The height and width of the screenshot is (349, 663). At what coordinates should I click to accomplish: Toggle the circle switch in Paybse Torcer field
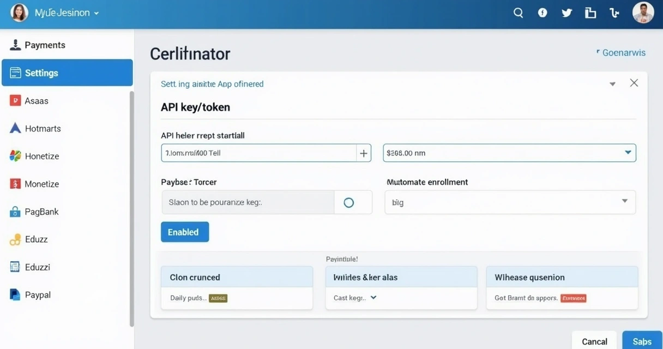click(x=349, y=202)
